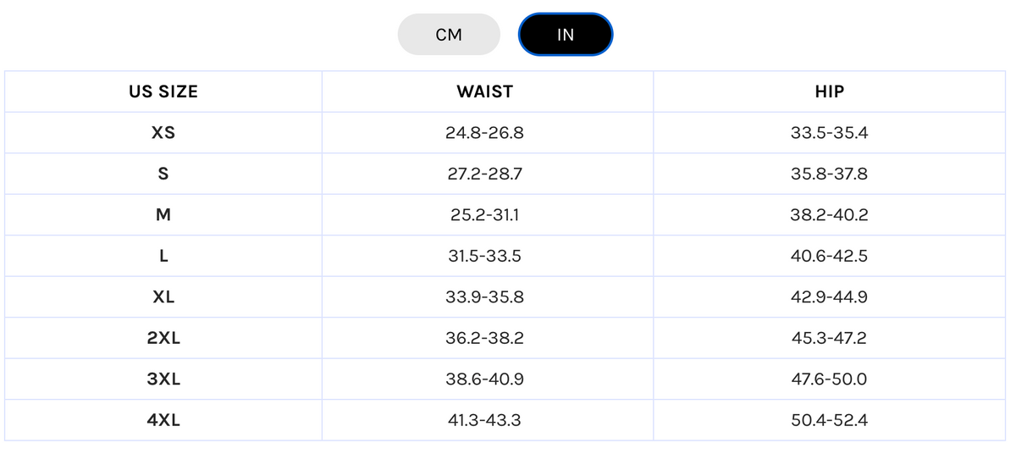Click the 50.4-52.4 hip cell
The image size is (1016, 454).
829,420
